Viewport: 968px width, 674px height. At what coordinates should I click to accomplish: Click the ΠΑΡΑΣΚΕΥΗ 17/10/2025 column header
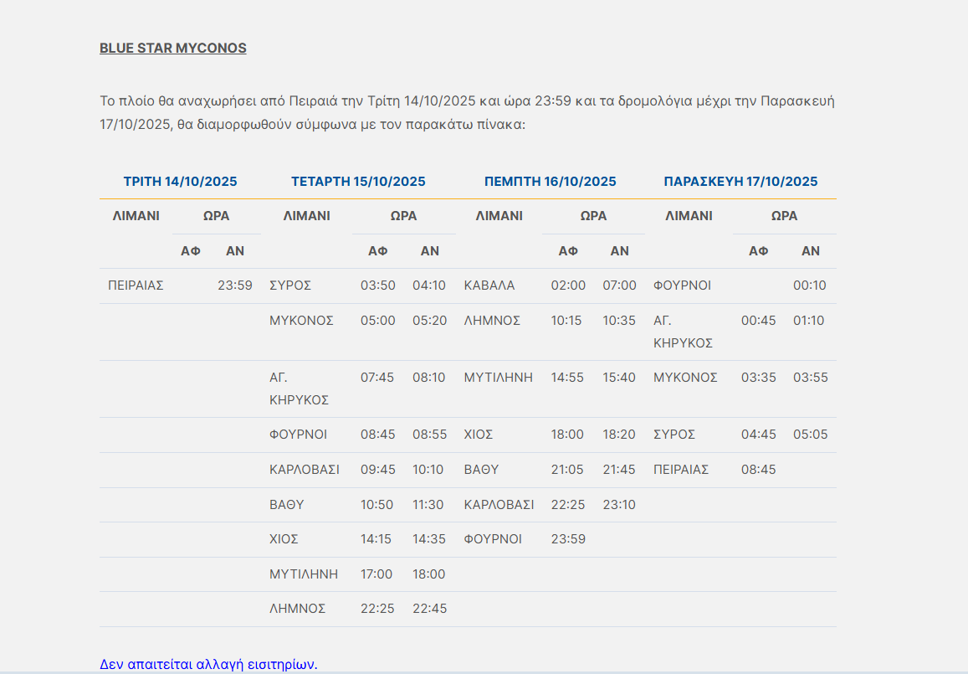tap(740, 182)
